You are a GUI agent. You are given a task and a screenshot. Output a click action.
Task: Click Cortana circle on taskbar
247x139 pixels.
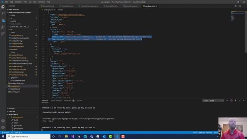pyautogui.click(x=53, y=136)
